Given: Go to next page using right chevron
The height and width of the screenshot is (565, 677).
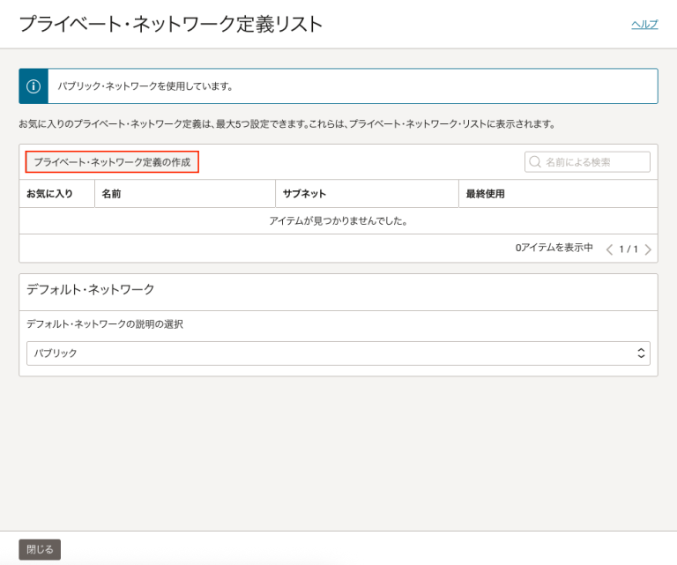Looking at the screenshot, I should click(648, 249).
